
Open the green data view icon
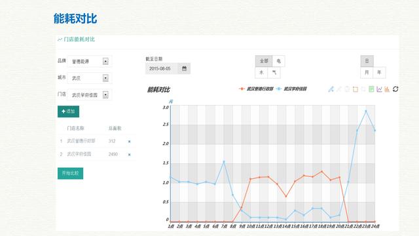point(371,89)
